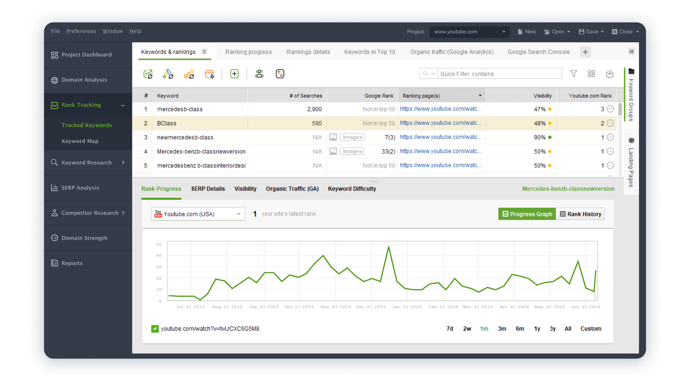Click the competitors people icon
Screen dimensions: 690x382
coord(259,74)
